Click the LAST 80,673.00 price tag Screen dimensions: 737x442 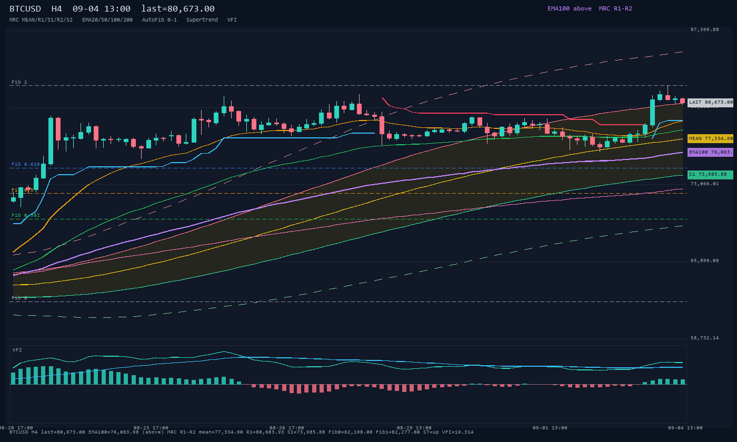(x=710, y=103)
